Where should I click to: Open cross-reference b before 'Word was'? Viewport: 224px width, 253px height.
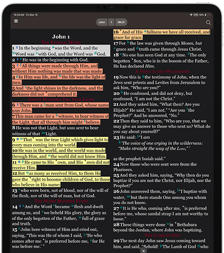[x=13, y=53]
